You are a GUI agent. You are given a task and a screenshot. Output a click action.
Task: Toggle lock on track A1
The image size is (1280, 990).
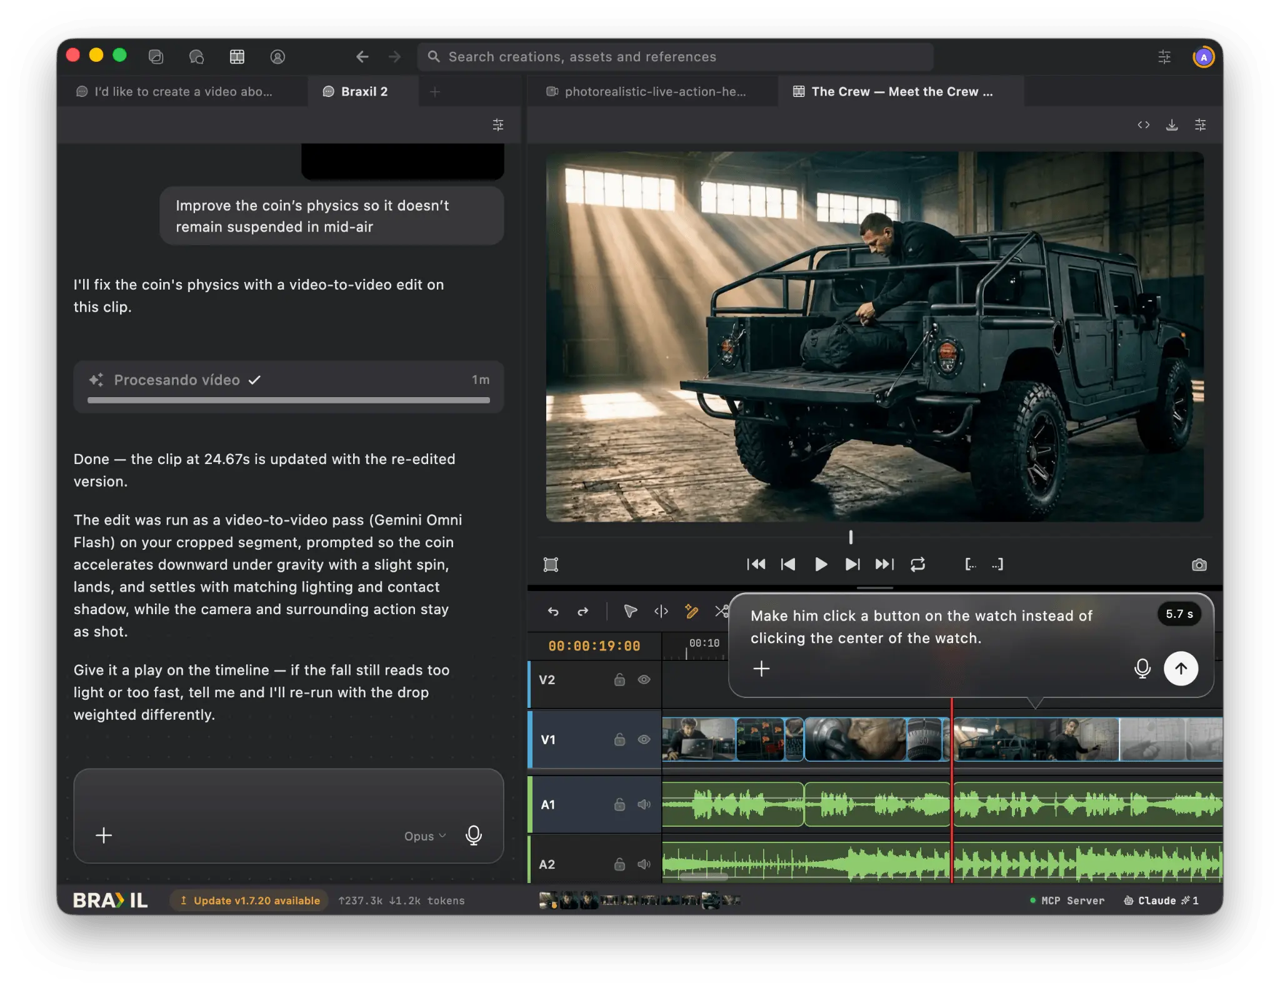pyautogui.click(x=619, y=805)
